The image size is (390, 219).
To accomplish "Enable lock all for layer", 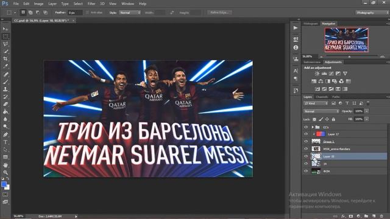I will point(333,119).
